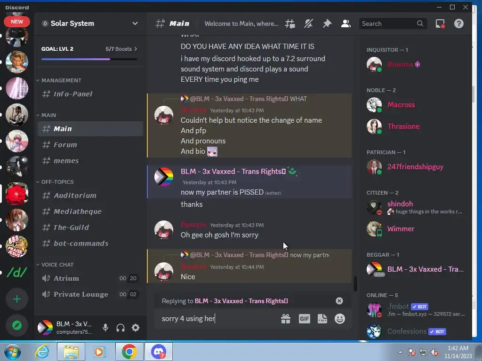Open the emoji picker smiley
482x361 pixels.
point(340,319)
